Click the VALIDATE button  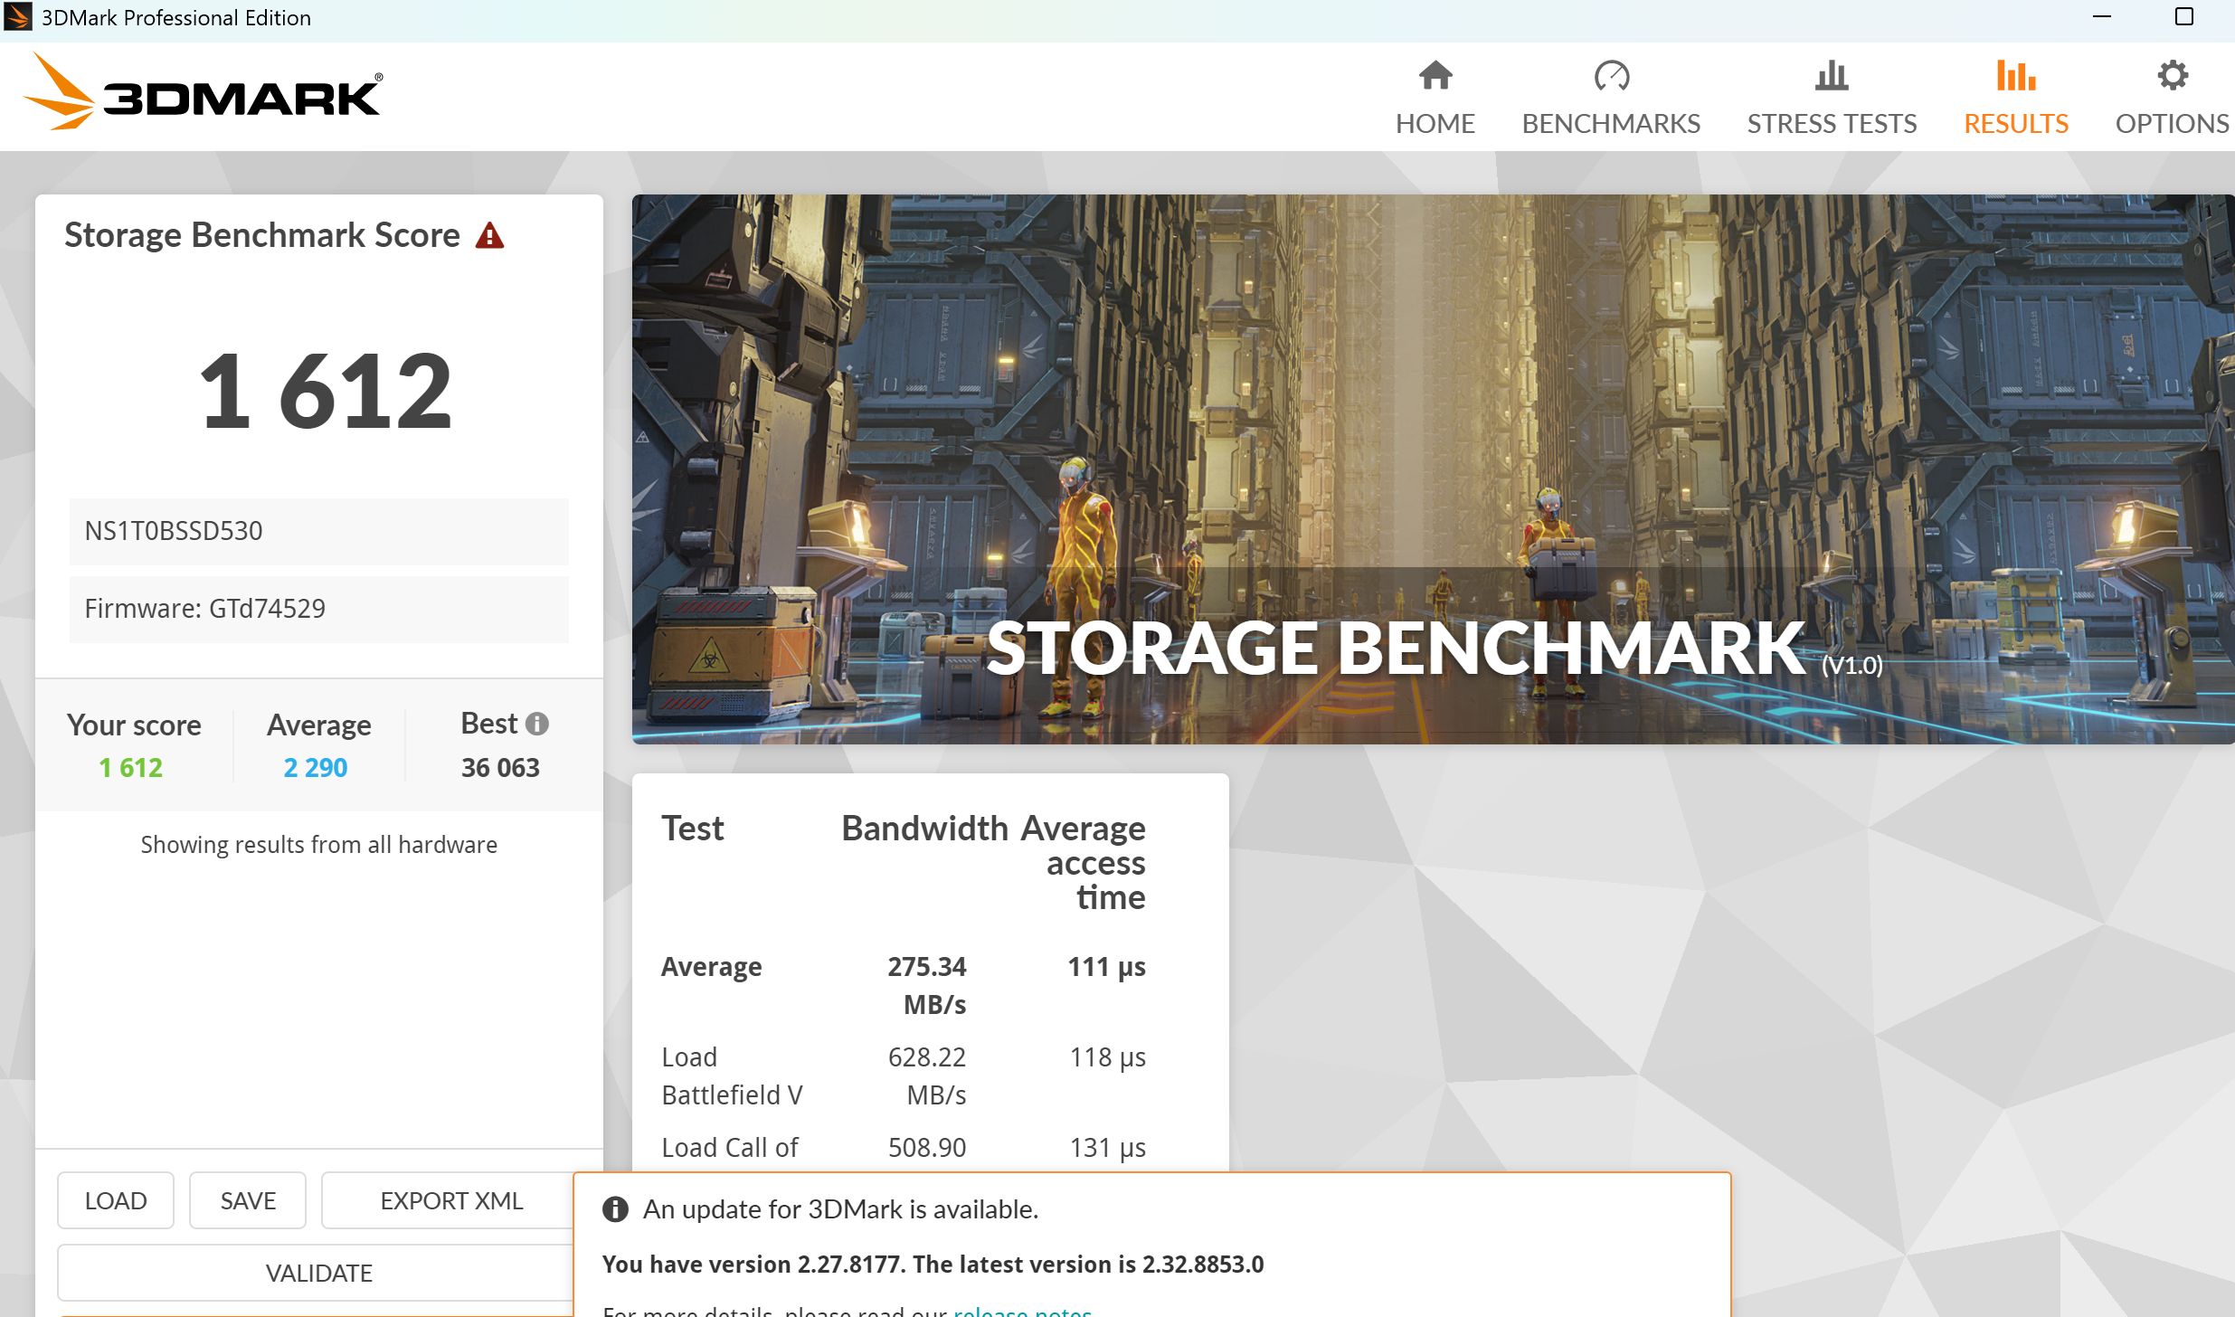(x=318, y=1273)
